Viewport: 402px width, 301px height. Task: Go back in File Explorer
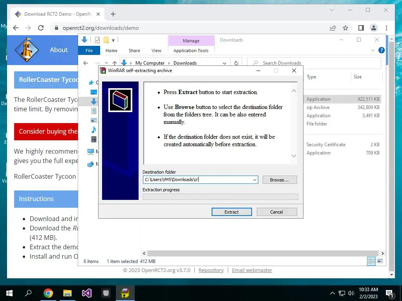(86, 63)
